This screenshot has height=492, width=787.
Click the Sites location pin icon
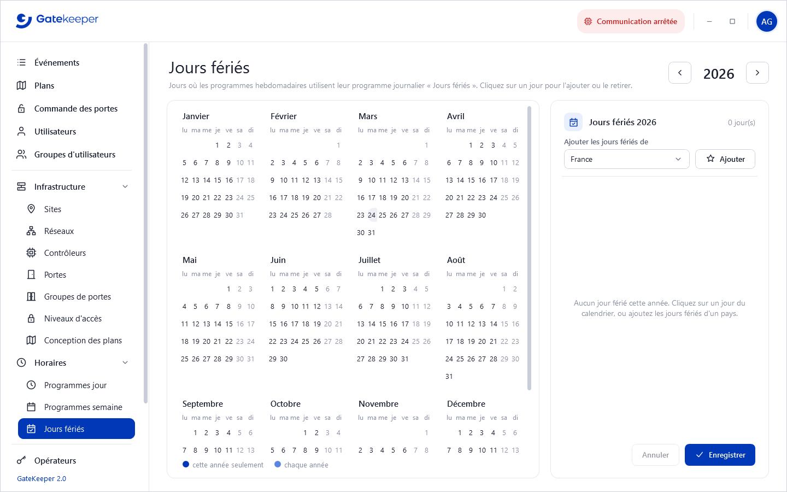tap(31, 209)
